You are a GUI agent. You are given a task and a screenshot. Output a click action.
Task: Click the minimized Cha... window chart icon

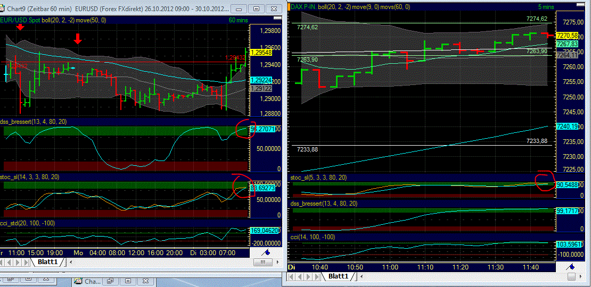[78, 281]
